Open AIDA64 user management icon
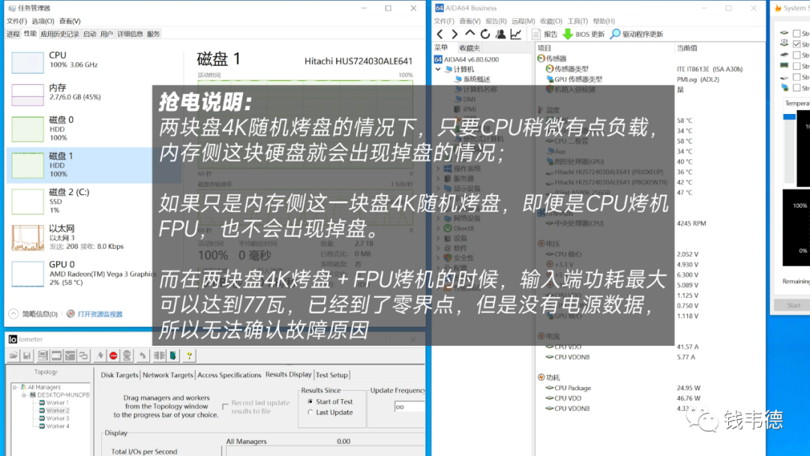 pyautogui.click(x=500, y=34)
